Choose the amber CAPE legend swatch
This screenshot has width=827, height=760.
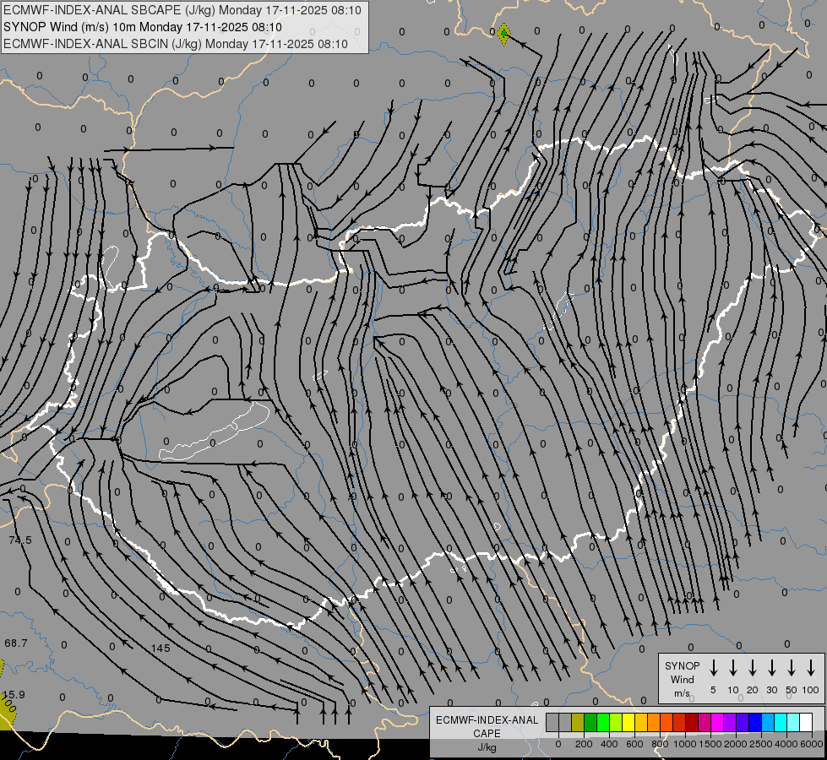[641, 722]
